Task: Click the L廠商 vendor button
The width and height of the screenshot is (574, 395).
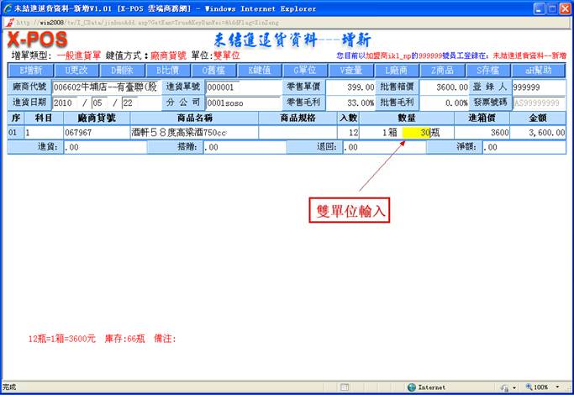Action: pos(396,71)
